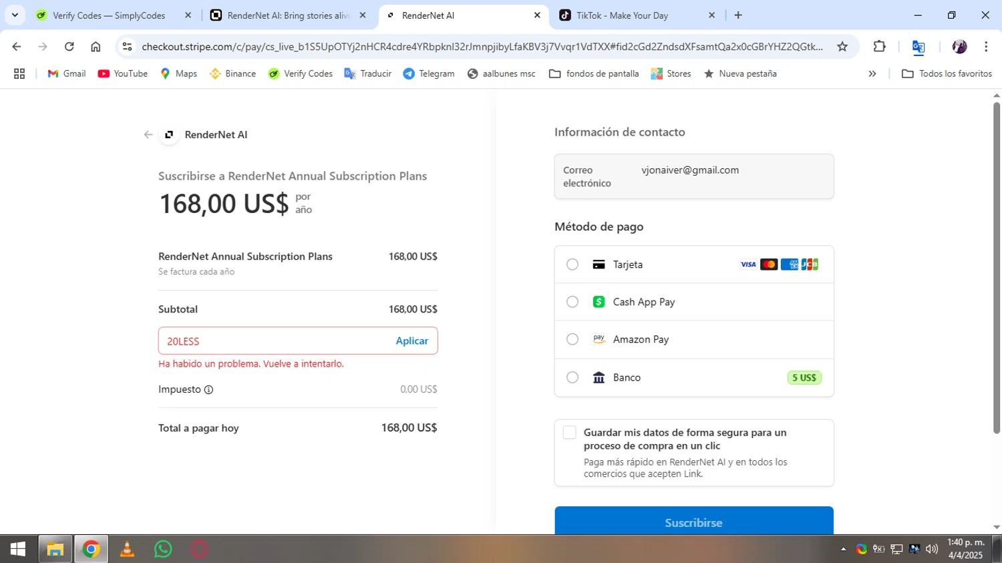The width and height of the screenshot is (1002, 563).
Task: Select the Cash App Pay radio button
Action: 572,302
